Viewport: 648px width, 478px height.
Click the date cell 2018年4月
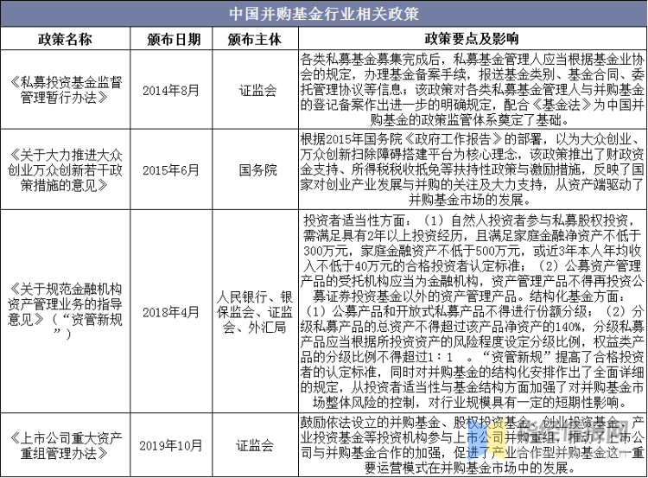[171, 312]
